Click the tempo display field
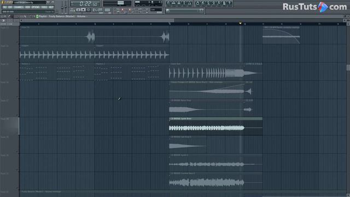Viewport: 350px width, 197px height. [97, 10]
